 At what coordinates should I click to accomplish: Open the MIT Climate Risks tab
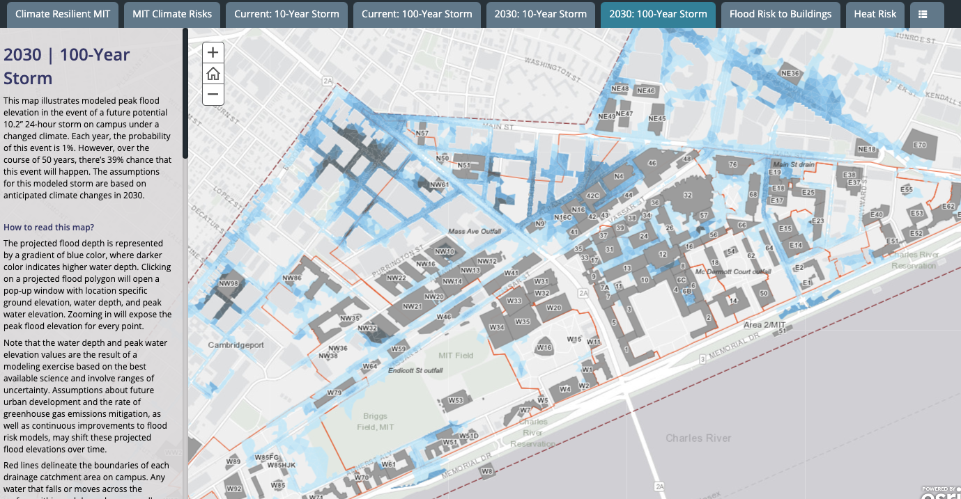tap(172, 14)
